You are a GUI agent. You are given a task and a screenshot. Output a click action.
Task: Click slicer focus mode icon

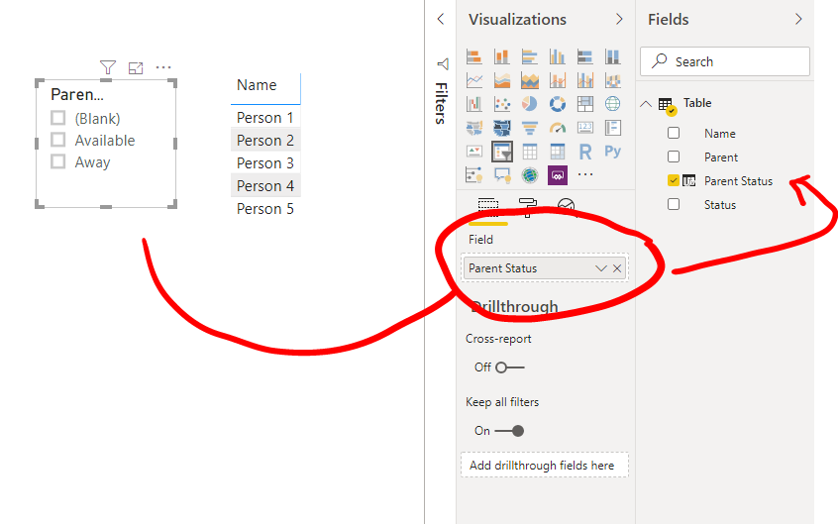tap(136, 68)
